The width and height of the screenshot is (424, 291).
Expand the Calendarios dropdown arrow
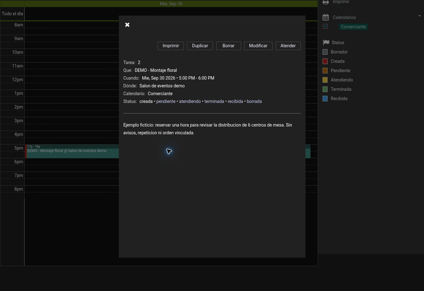click(x=419, y=16)
